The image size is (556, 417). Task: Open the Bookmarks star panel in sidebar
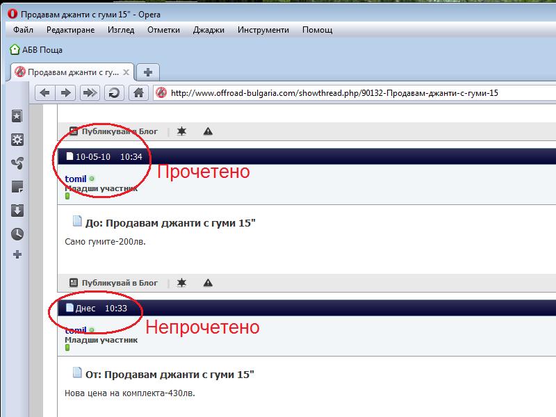(x=17, y=116)
